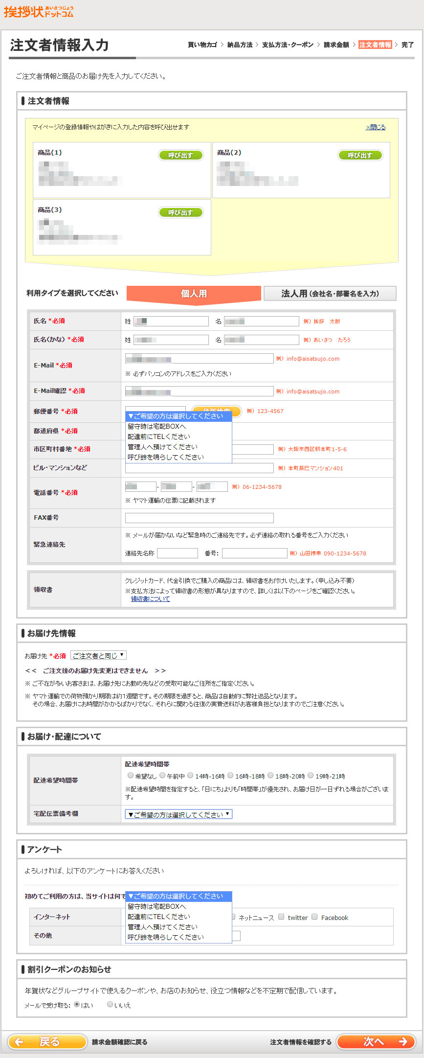Viewport: 424px width, 1058px height.
Task: Select the 個人用 usage type tab
Action: 194,294
